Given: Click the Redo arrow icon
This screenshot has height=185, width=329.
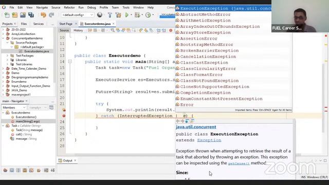Looking at the screenshot, I should (x=51, y=15).
